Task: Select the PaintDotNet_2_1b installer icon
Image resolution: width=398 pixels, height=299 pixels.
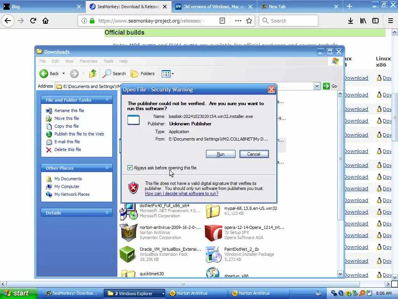Action: tap(213, 254)
